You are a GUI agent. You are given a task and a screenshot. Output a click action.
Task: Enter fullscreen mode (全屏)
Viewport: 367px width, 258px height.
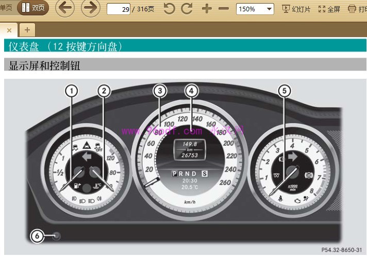coord(329,9)
